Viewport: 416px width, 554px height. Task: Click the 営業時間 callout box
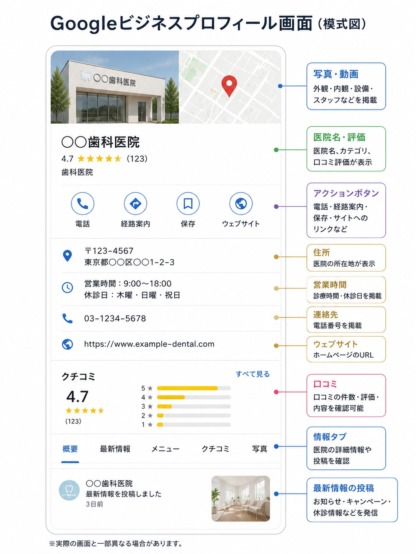coord(346,290)
